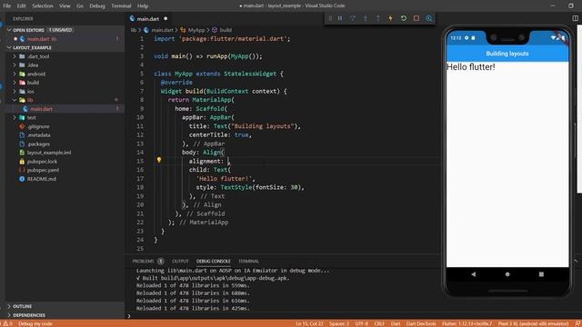Image resolution: width=582 pixels, height=327 pixels.
Task: Switch to the OUTPUT panel tab
Action: point(180,262)
